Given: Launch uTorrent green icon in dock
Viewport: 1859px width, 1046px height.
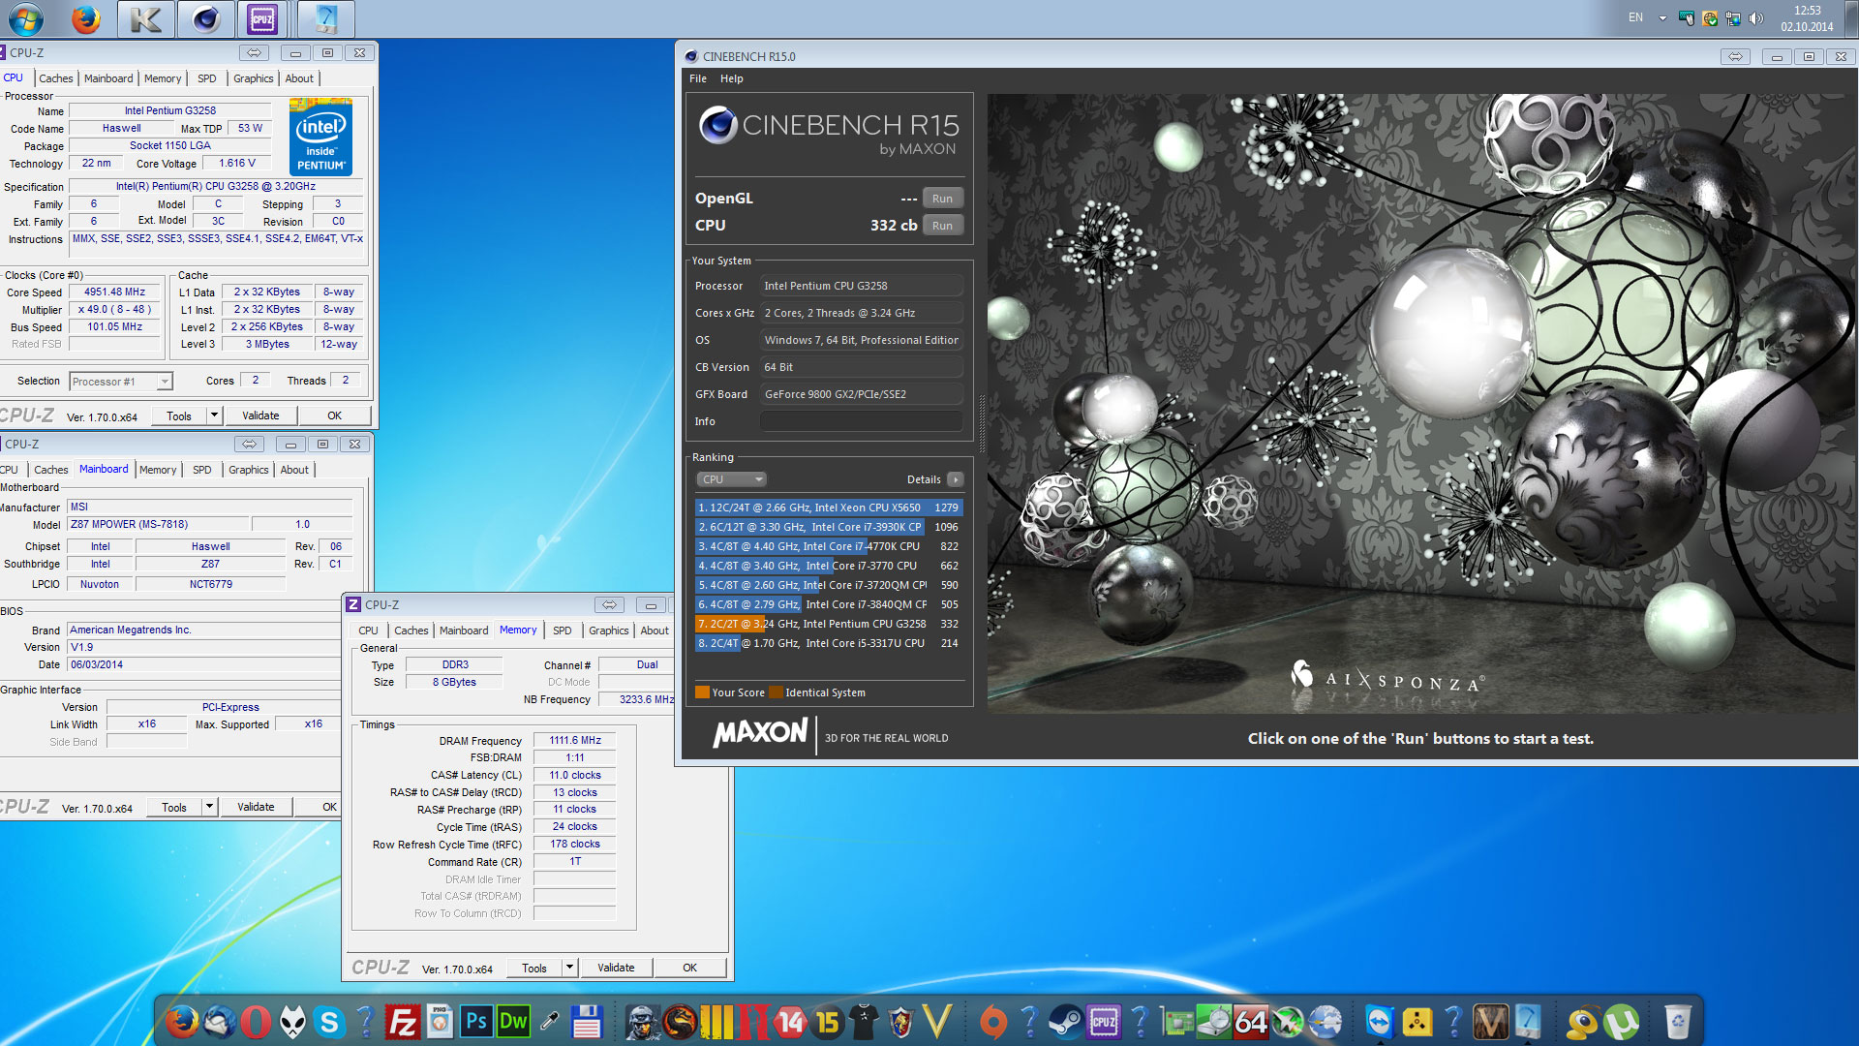Looking at the screenshot, I should 1620,1021.
